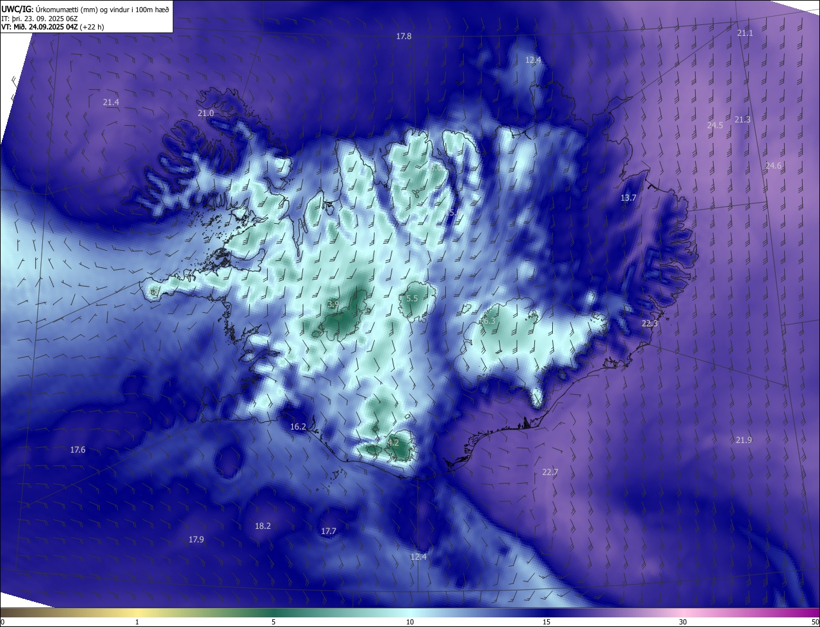The width and height of the screenshot is (820, 627).
Task: Click the 13.7 value label
Action: tap(628, 198)
